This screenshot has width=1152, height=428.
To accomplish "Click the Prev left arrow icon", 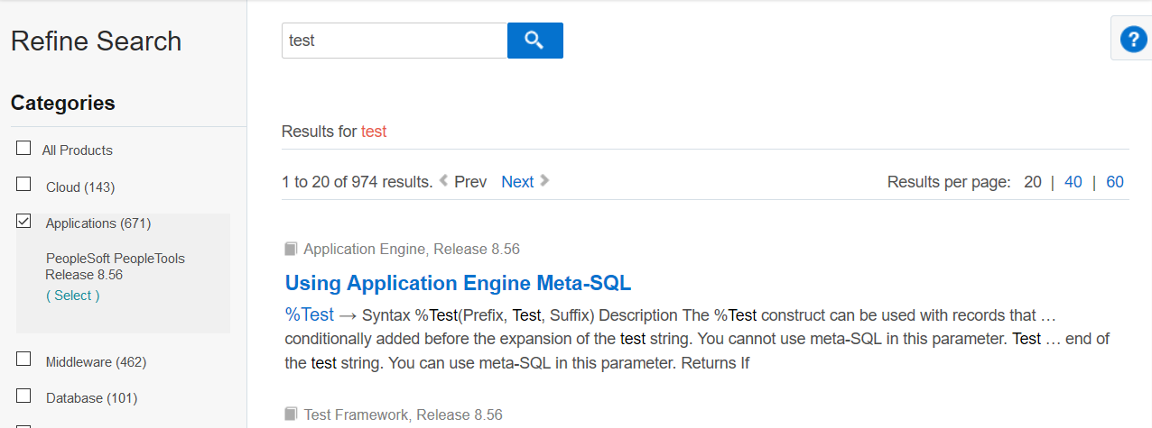I will pyautogui.click(x=443, y=181).
